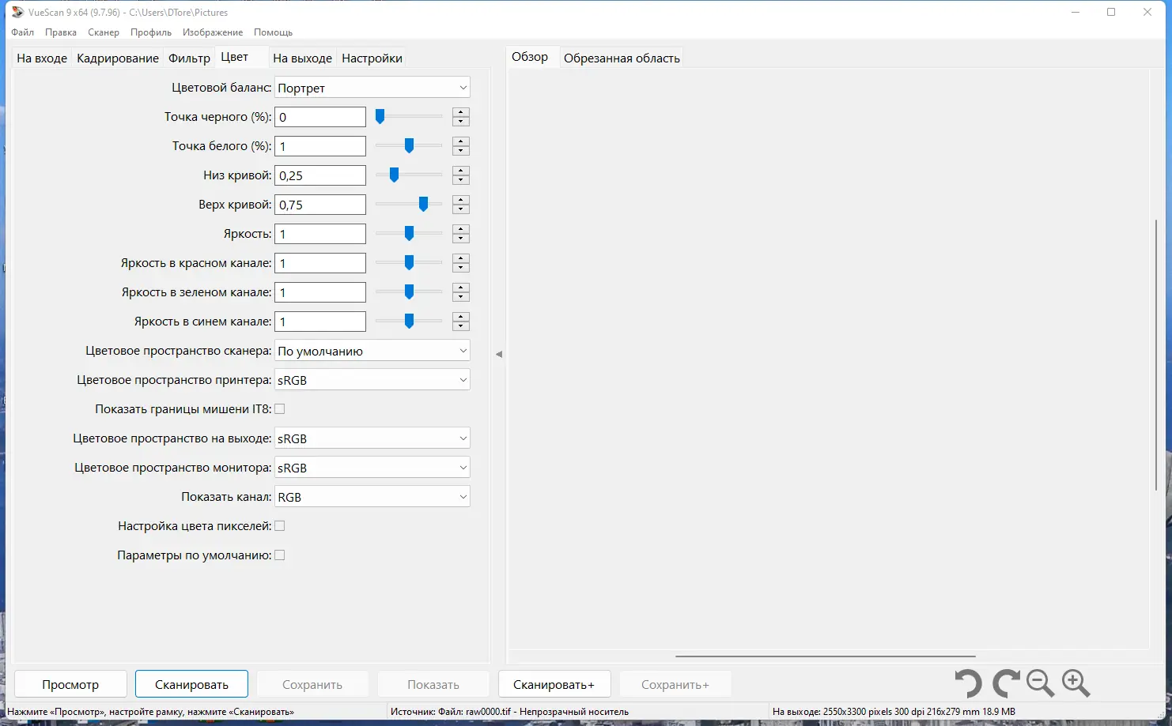
Task: Enable the Показать границы мишени IT8 checkbox
Action: pyautogui.click(x=280, y=409)
